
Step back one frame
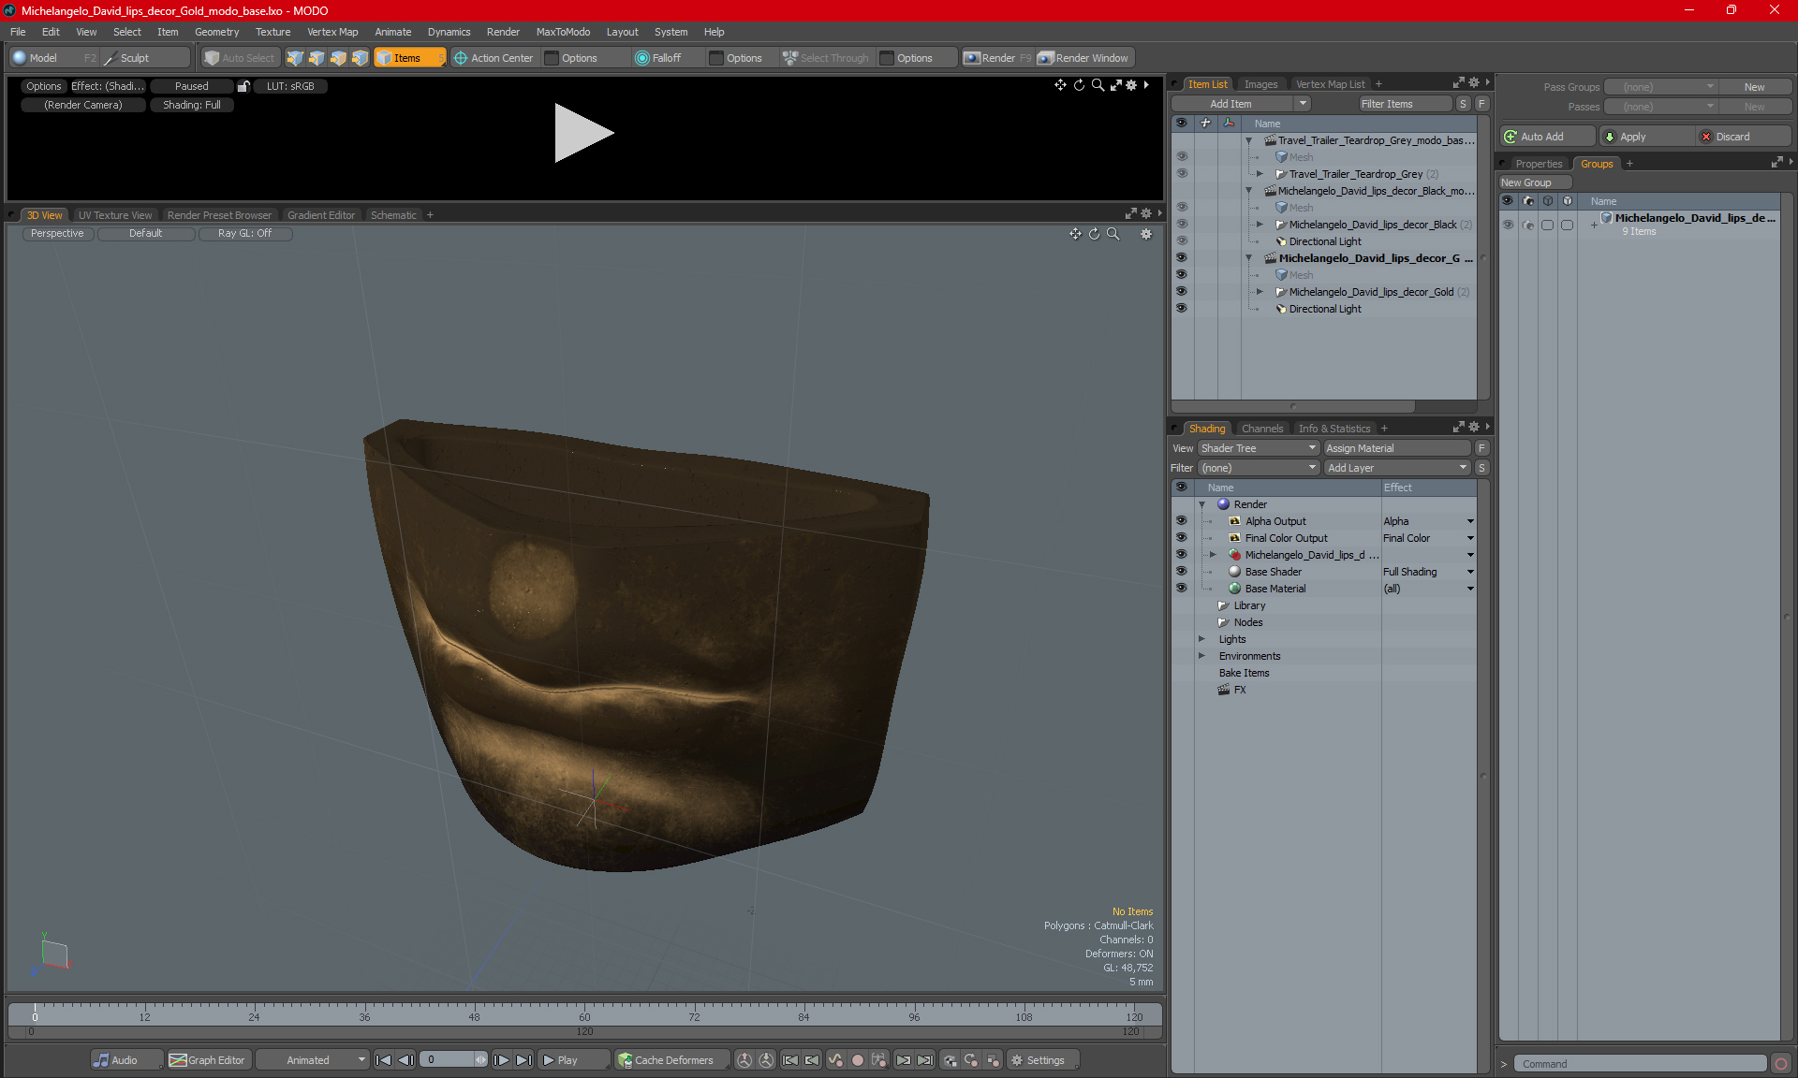tap(405, 1060)
